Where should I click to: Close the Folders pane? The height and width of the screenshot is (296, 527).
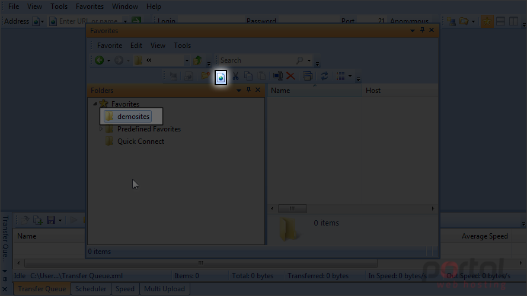258,89
